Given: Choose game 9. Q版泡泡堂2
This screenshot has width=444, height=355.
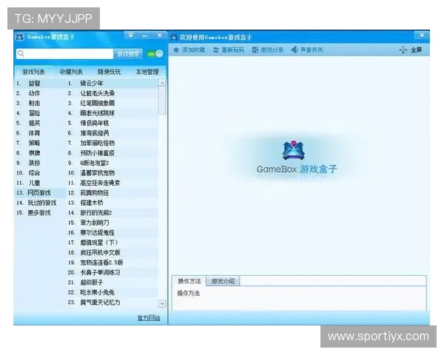Looking at the screenshot, I should coord(112,163).
